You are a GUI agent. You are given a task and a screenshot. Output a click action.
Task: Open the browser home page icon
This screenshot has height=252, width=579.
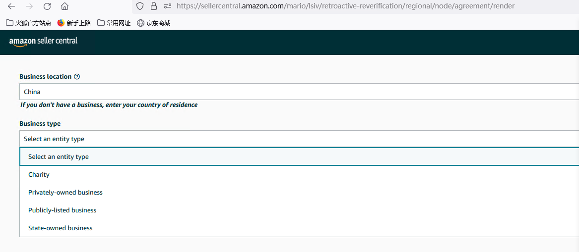click(x=64, y=6)
